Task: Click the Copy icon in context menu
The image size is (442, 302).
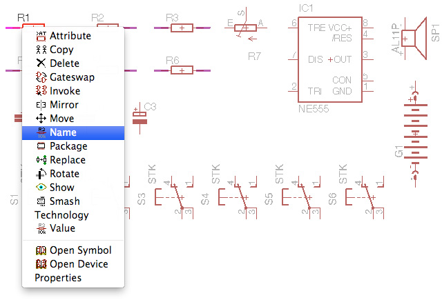Action: click(41, 50)
